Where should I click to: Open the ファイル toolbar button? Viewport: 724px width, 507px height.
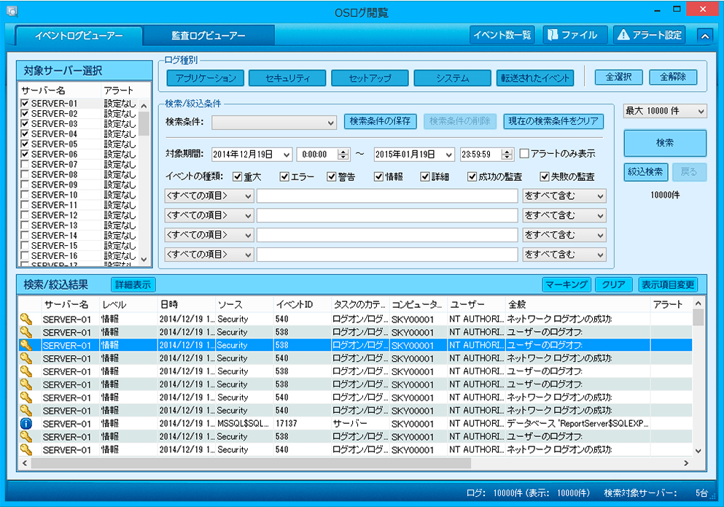coord(575,35)
